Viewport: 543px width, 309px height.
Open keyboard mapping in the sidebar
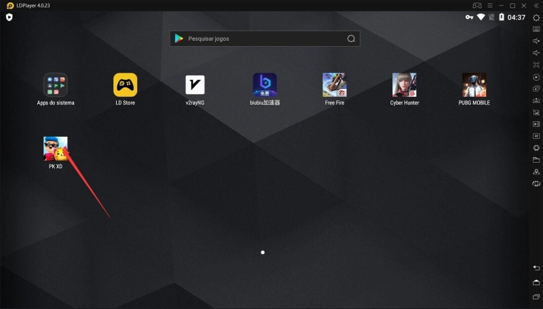click(536, 29)
